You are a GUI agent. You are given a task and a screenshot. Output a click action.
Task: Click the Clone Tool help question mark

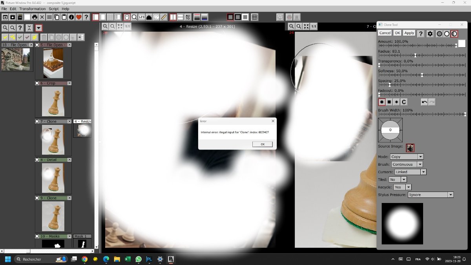coord(420,34)
